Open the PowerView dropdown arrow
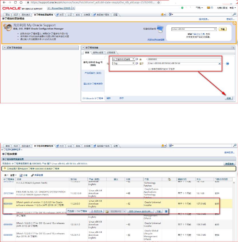Screen dimensions: 238x242 click(74, 8)
